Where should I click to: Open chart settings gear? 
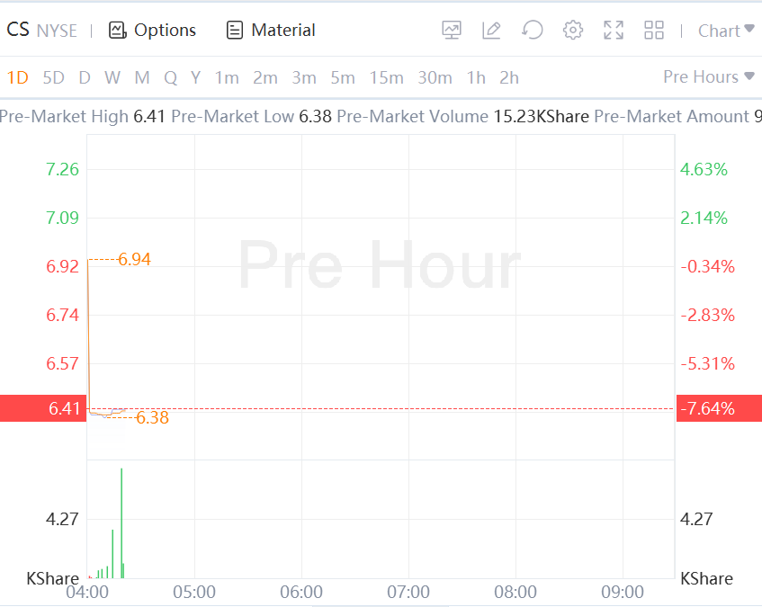(x=573, y=31)
